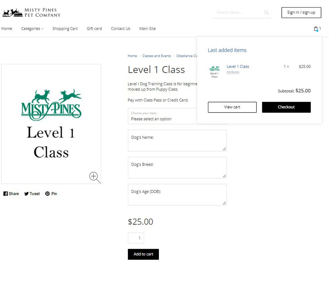Click the Misty Pines Pet Company logo

pyautogui.click(x=31, y=13)
